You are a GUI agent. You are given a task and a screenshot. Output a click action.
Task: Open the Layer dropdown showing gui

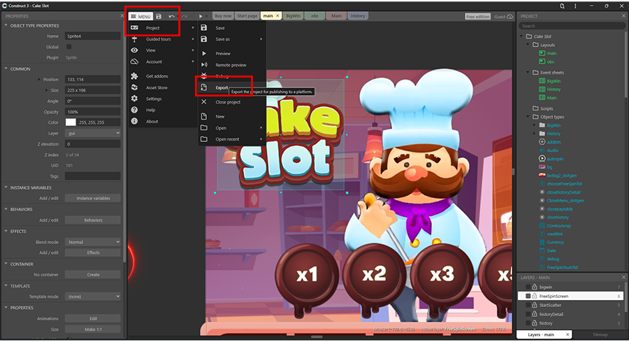click(x=93, y=132)
